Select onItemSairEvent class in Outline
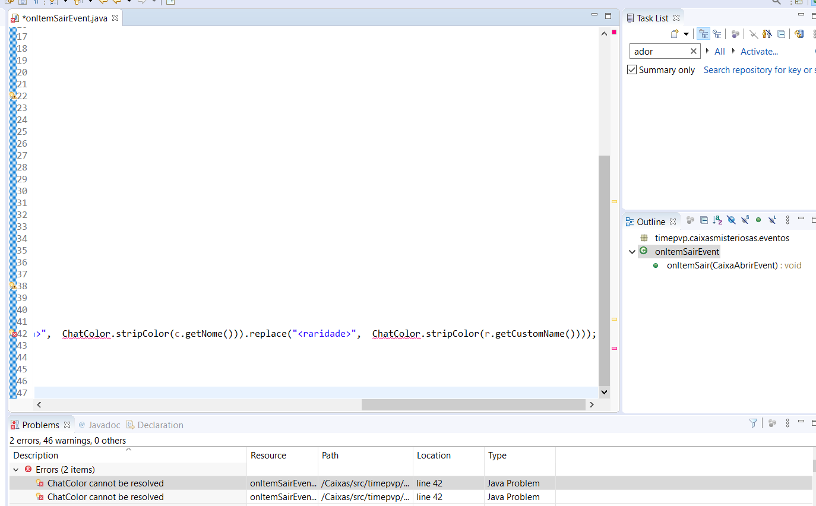816x506 pixels. pos(687,252)
